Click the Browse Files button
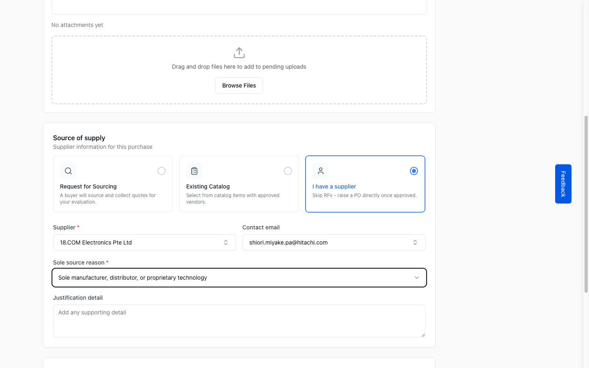589x368 pixels. coord(239,85)
